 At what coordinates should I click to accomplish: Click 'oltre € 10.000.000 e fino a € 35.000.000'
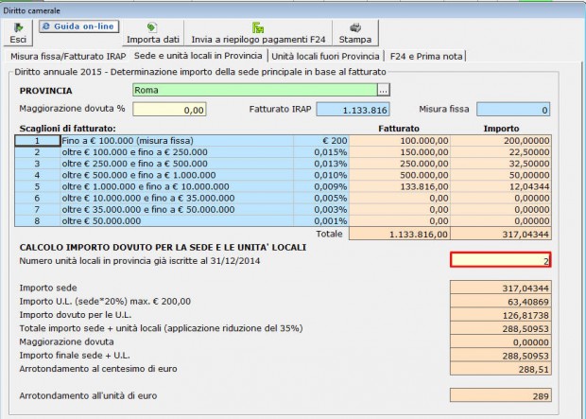click(x=177, y=198)
